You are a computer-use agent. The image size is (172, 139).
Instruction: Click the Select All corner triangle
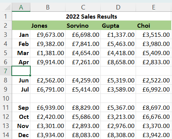(8, 7)
